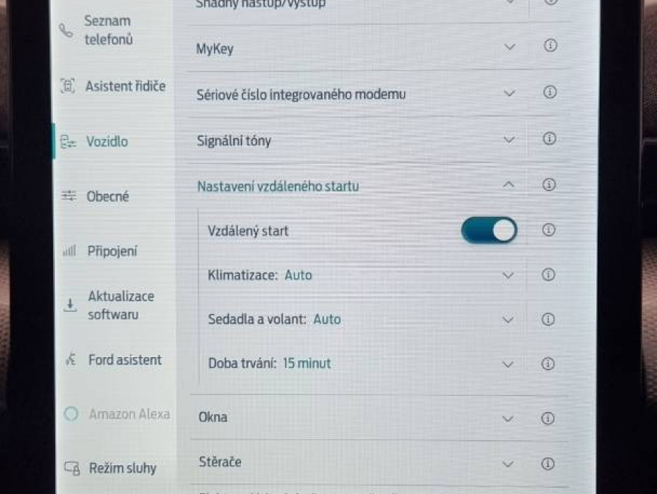657x494 pixels.
Task: Tap the info icon beside Okna
Action: point(547,418)
